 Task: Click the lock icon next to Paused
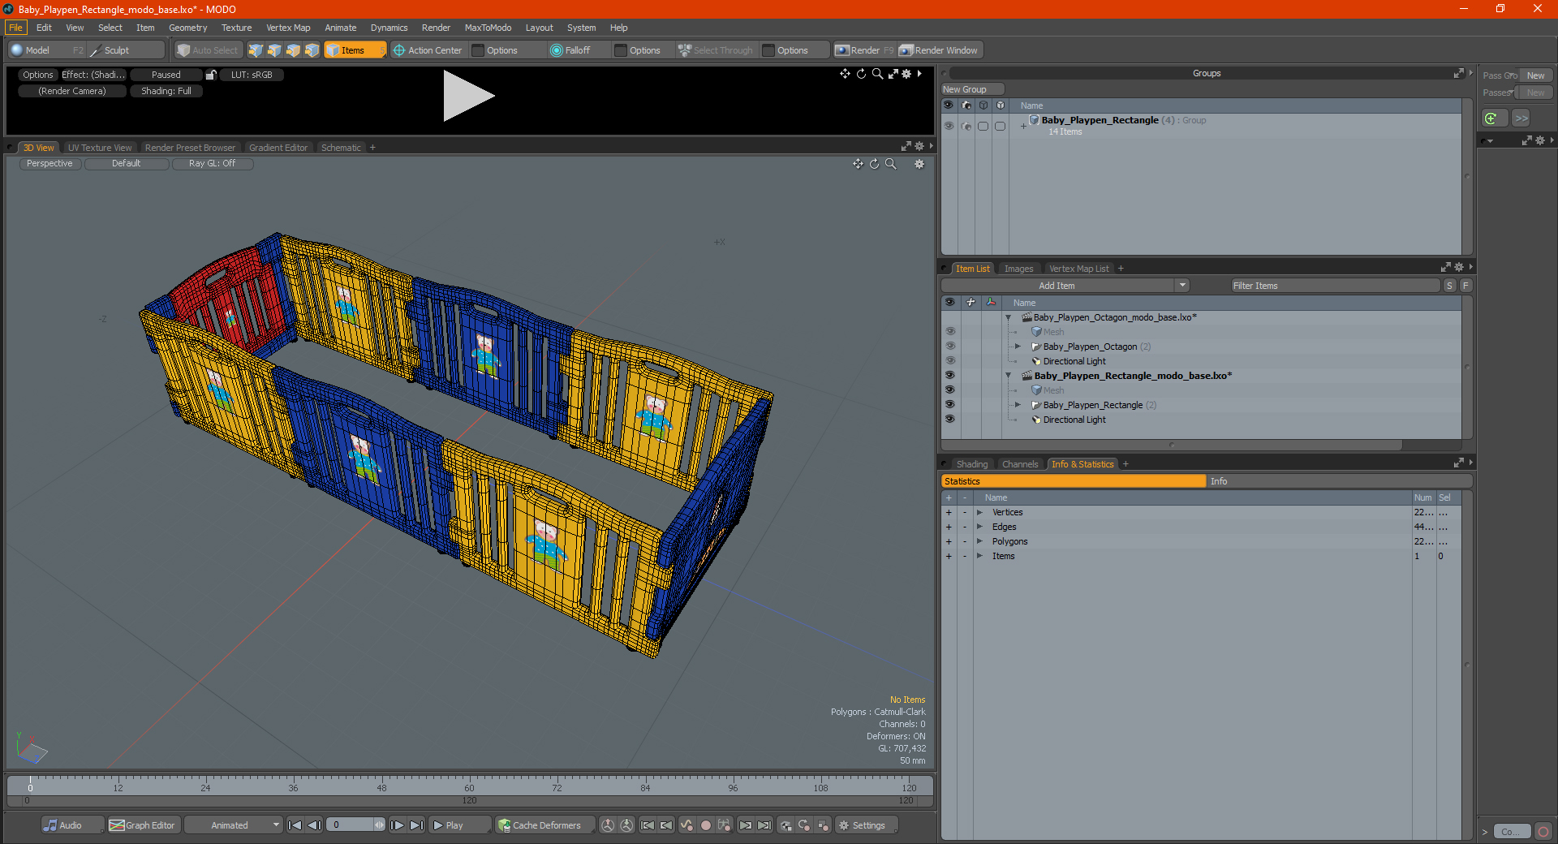click(211, 75)
